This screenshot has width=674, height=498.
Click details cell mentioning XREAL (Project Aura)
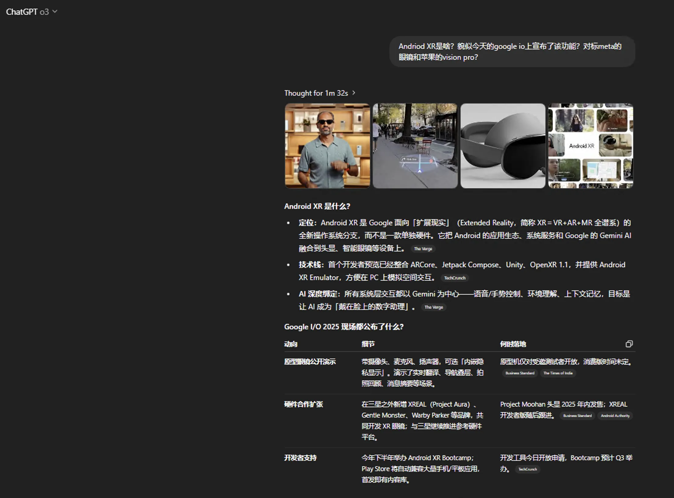click(423, 421)
